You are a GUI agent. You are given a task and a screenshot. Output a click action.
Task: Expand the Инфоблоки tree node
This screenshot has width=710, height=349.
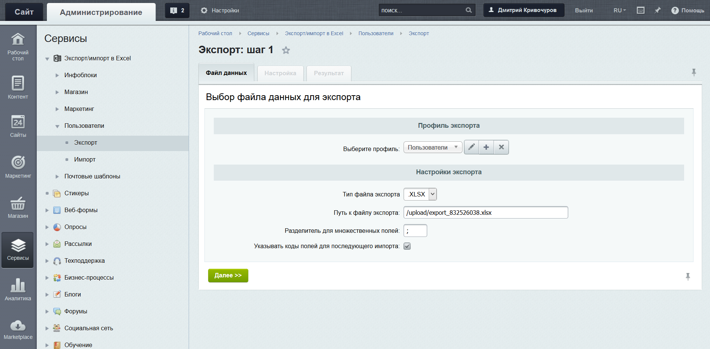(x=57, y=75)
